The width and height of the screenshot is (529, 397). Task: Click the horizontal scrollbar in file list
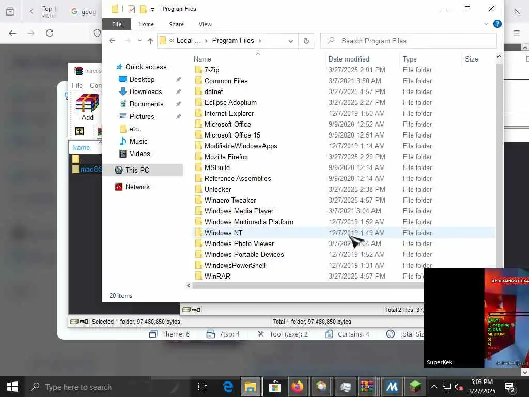(x=308, y=285)
